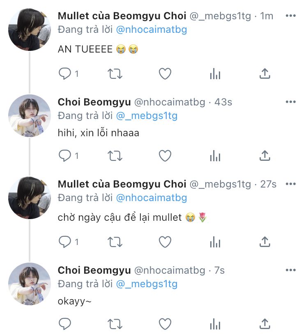Viewport: 308px width, 334px height.
Task: Open more options on "hihi, xin lỗi nhaaa" tweet
Action: click(x=291, y=102)
